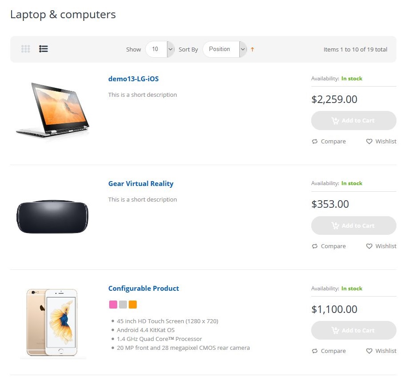Image resolution: width=408 pixels, height=384 pixels.
Task: Open the demo13-LG-iOS product link
Action: 133,79
